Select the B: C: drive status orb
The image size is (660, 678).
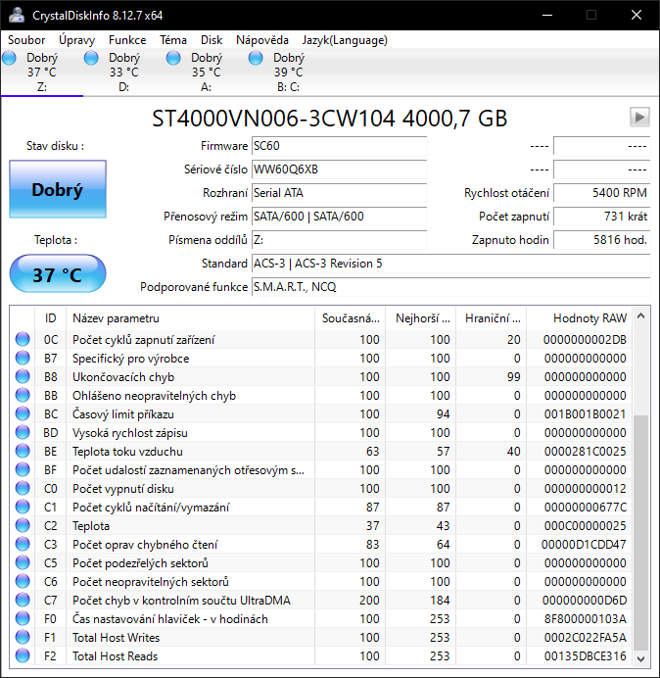[x=257, y=59]
